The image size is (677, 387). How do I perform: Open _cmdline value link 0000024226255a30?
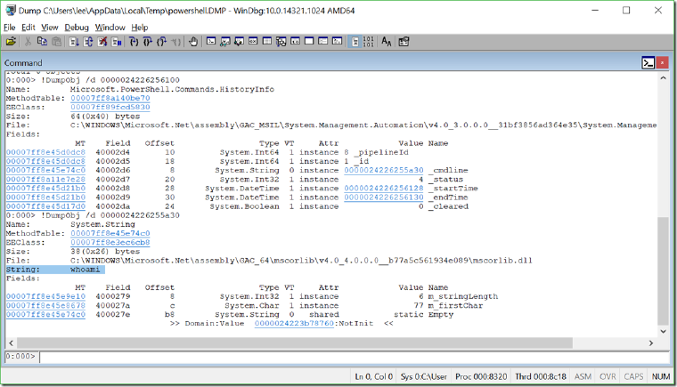384,171
